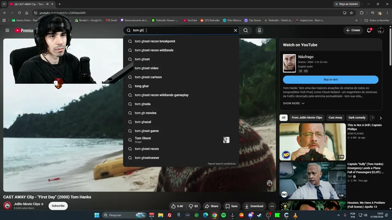Viewport: 392px width, 220px height.
Task: Select the 'Cast Away' filter chip
Action: pyautogui.click(x=335, y=118)
